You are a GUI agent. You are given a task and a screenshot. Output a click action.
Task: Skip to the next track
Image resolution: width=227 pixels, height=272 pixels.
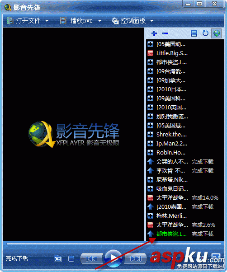(135, 258)
